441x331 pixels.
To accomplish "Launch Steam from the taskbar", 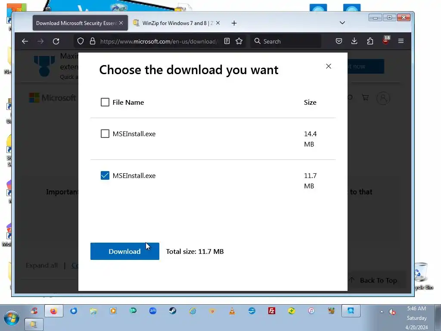I will pos(173,311).
